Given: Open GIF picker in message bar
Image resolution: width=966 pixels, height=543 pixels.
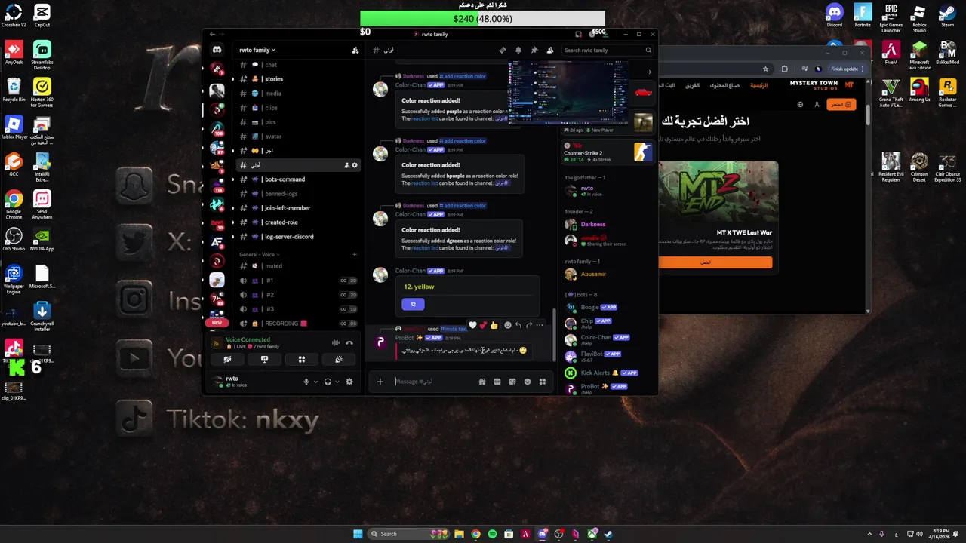Looking at the screenshot, I should click(497, 382).
